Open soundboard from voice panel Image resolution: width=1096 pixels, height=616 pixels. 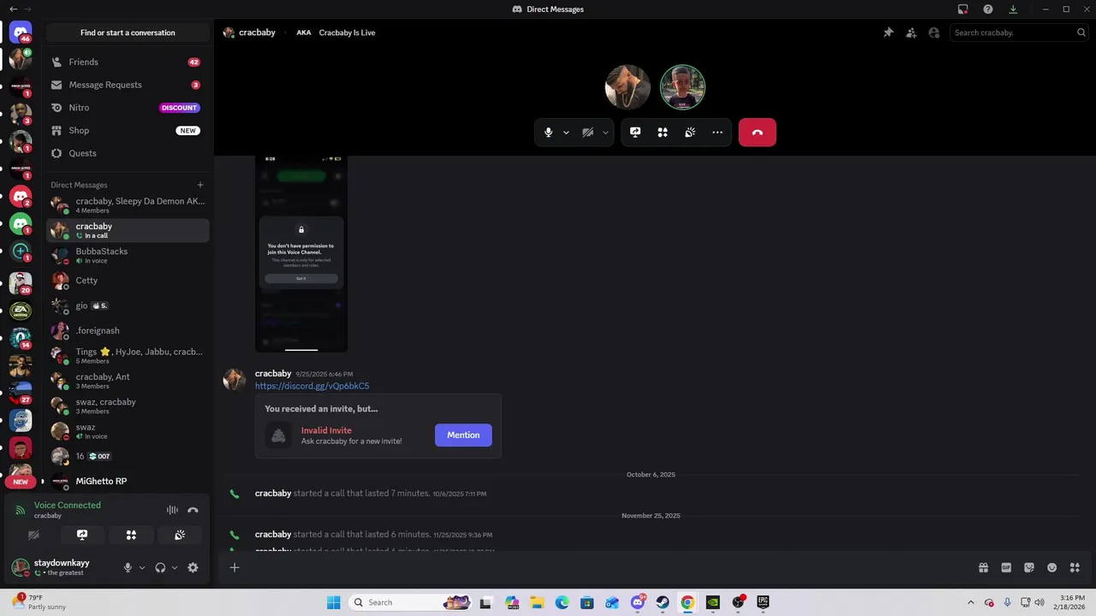click(180, 535)
